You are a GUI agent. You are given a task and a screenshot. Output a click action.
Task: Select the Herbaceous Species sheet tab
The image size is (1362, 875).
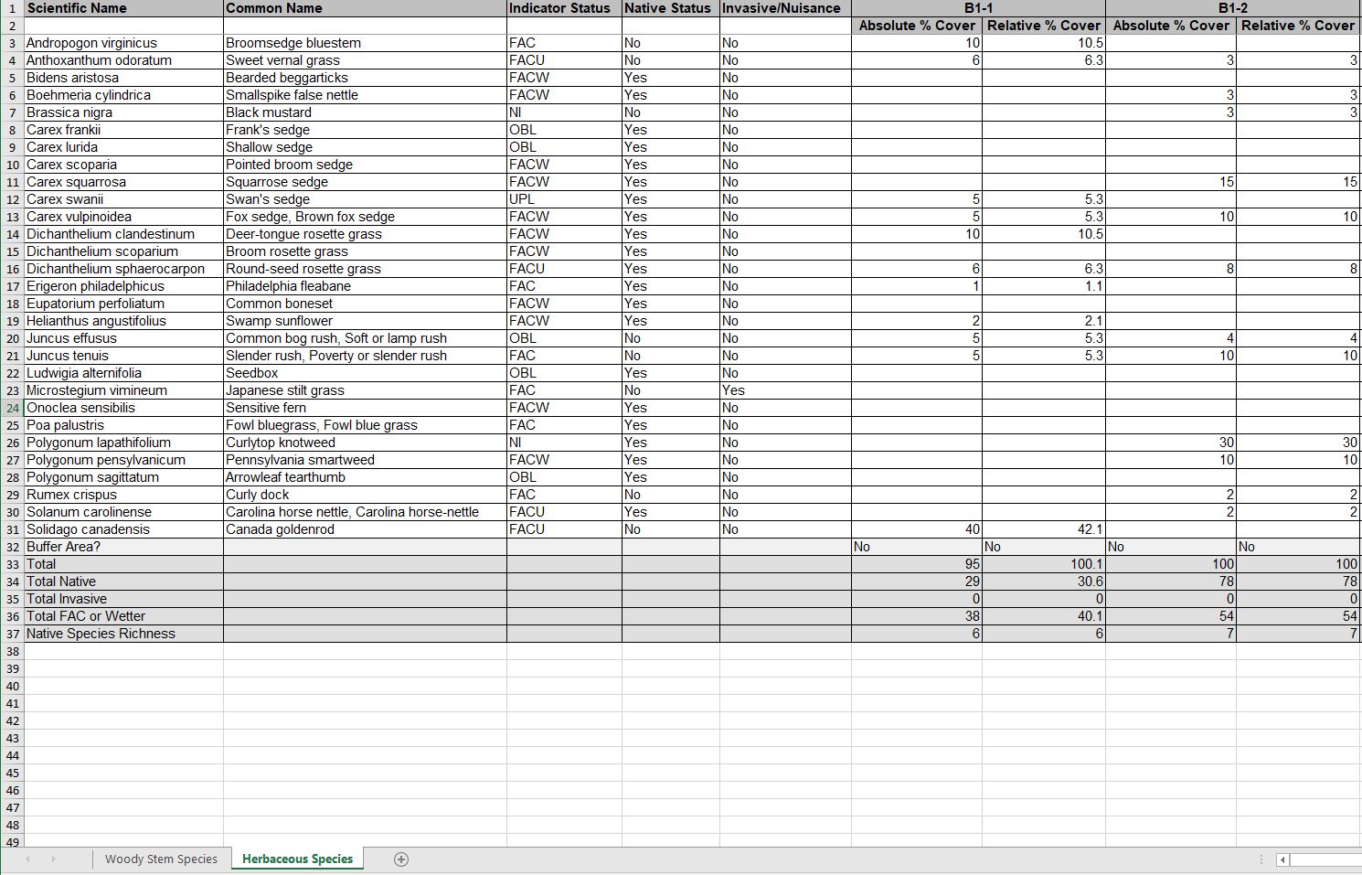(x=297, y=859)
